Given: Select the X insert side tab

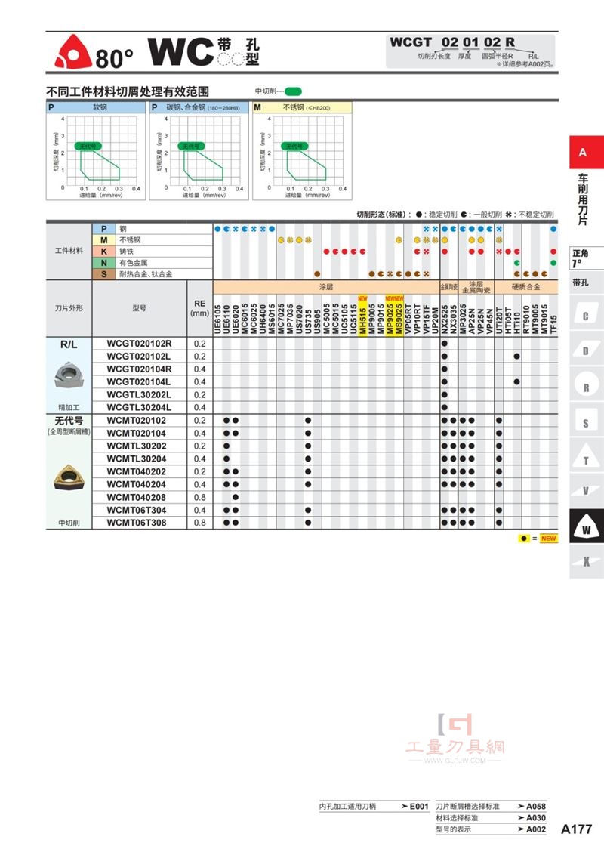Looking at the screenshot, I should pos(586,562).
